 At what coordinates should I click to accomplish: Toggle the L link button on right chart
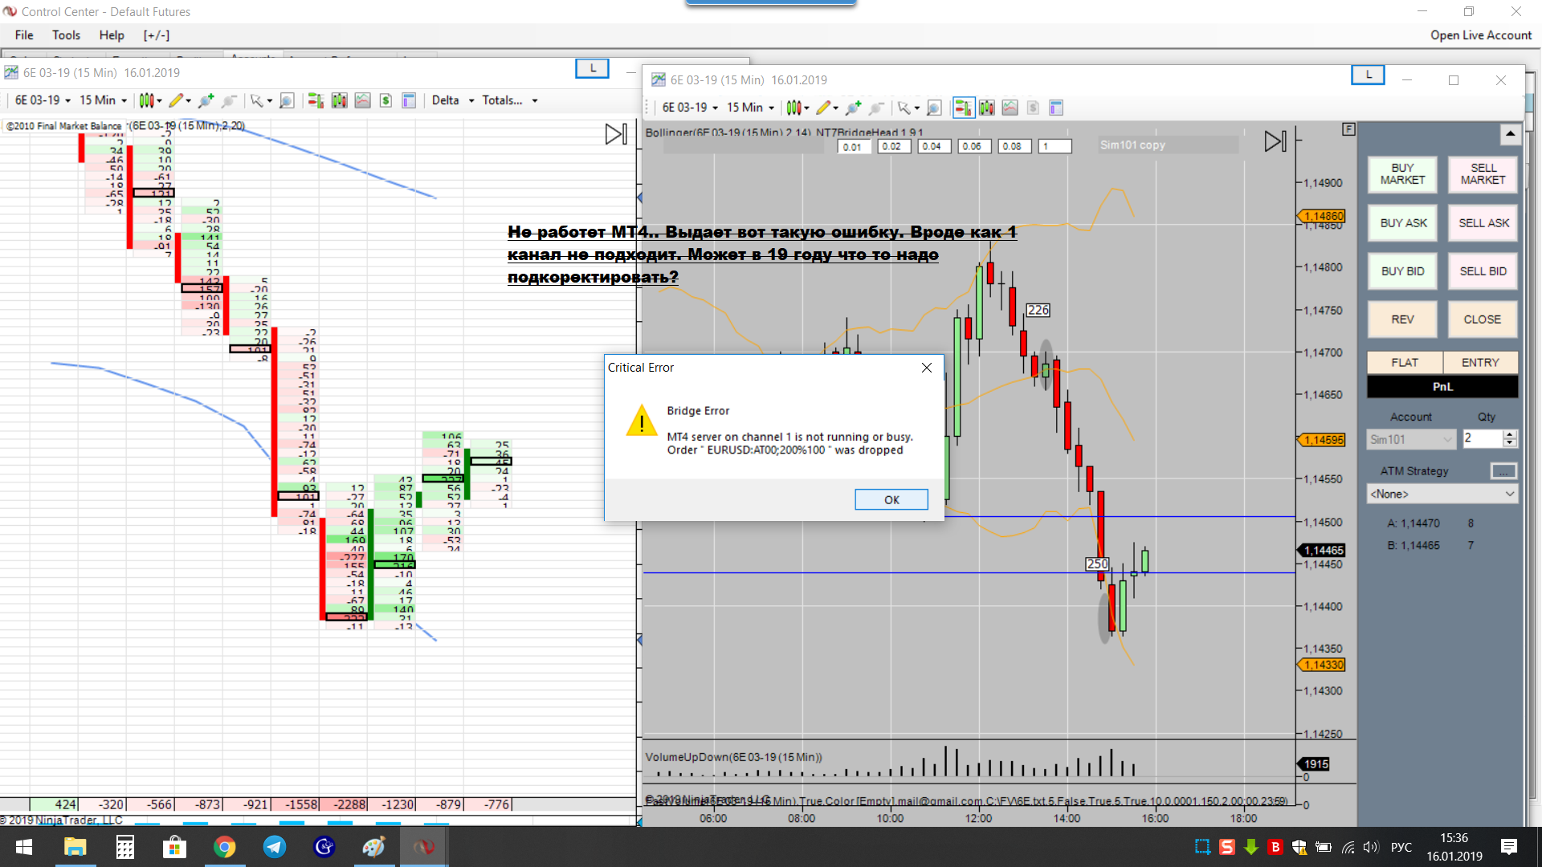[1368, 75]
